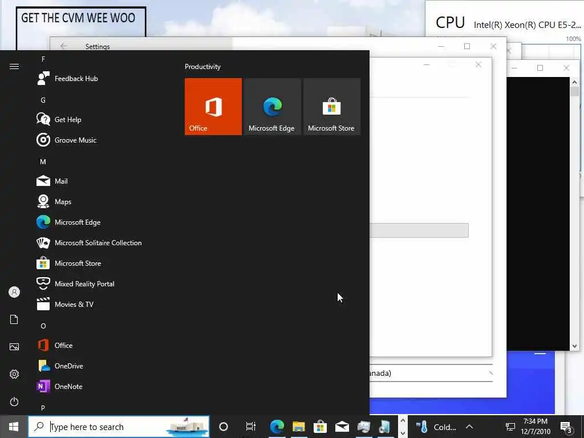This screenshot has width=584, height=438.
Task: Open the Action Center notifications icon
Action: (x=566, y=427)
